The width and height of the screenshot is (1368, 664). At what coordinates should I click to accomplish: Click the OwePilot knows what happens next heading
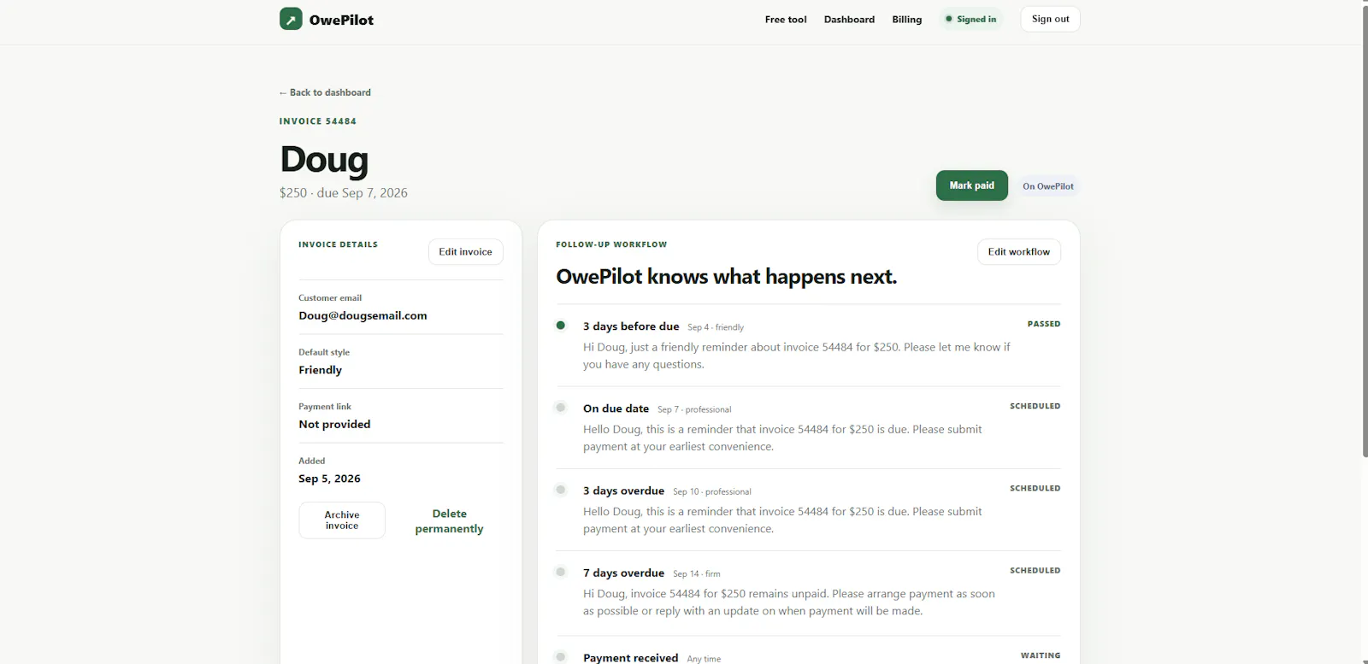pyautogui.click(x=726, y=277)
